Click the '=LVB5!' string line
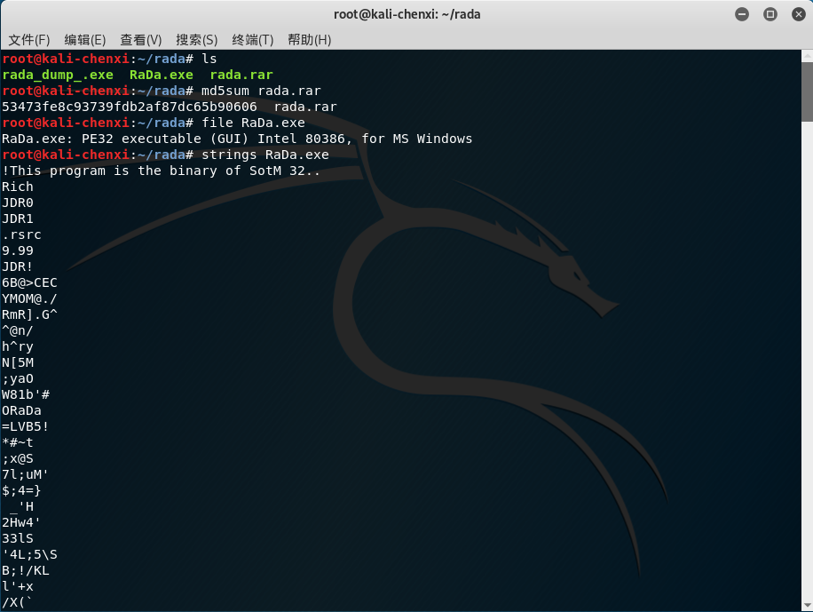The width and height of the screenshot is (813, 612). pyautogui.click(x=26, y=426)
